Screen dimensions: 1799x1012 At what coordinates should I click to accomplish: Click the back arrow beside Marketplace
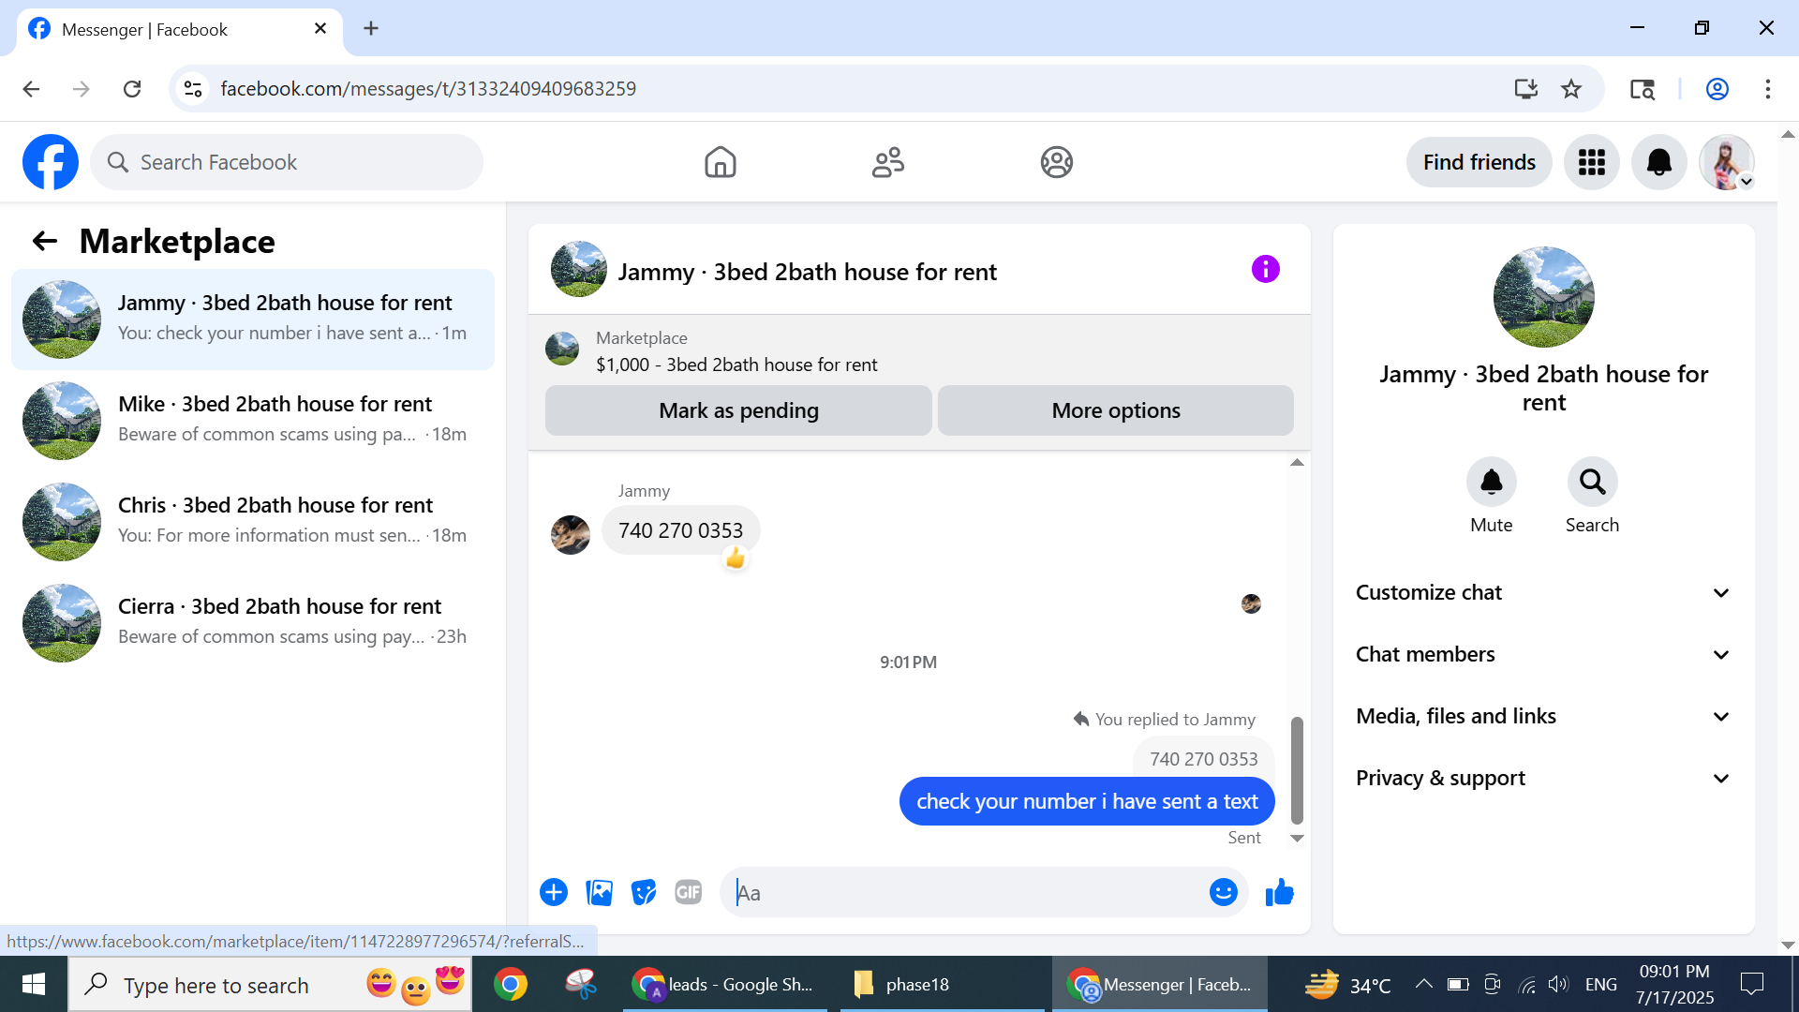(x=45, y=242)
